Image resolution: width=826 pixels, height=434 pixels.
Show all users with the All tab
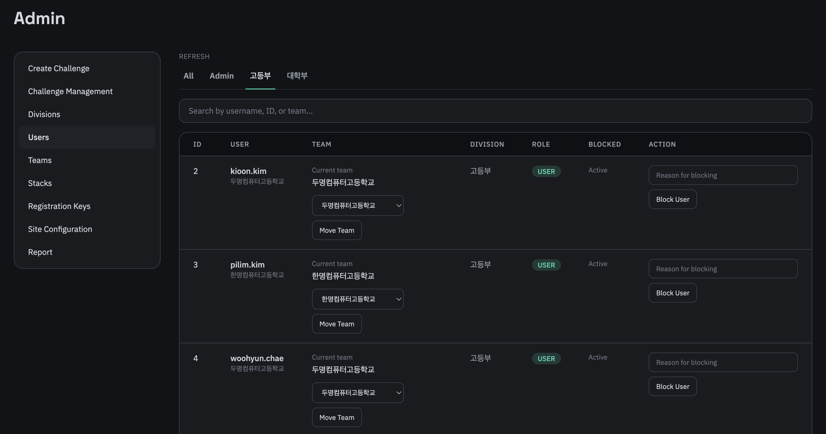(188, 76)
